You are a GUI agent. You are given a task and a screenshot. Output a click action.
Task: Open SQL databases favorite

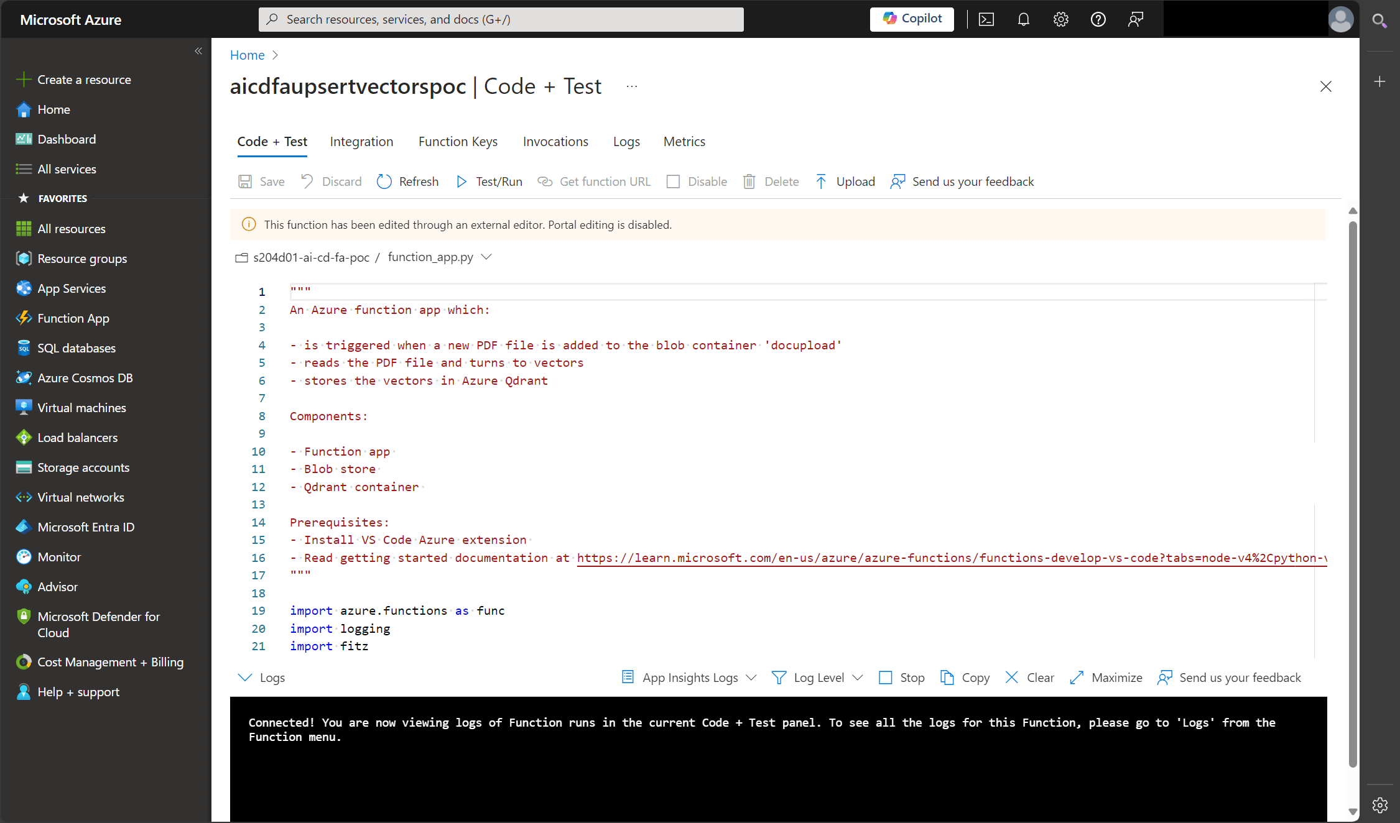(76, 348)
